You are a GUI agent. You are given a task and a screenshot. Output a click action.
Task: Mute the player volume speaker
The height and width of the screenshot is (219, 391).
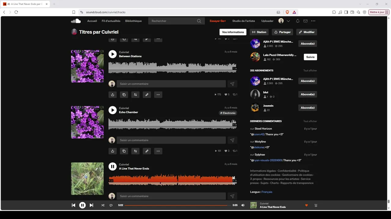(243, 205)
